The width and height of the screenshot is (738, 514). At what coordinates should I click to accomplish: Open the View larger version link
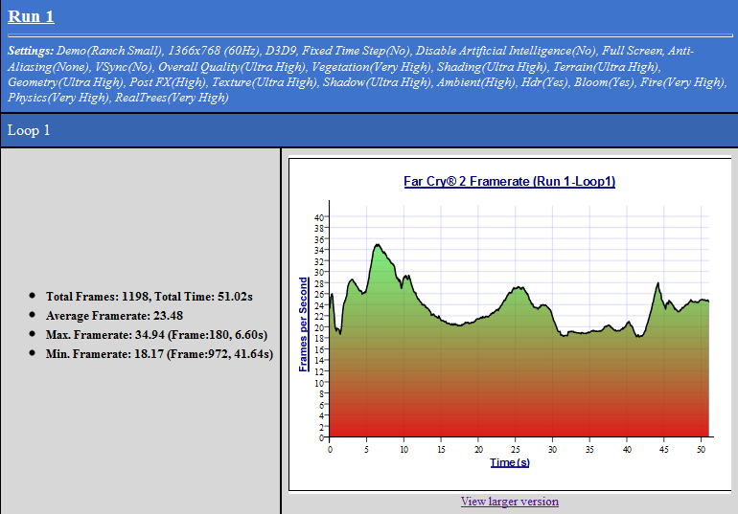(510, 502)
